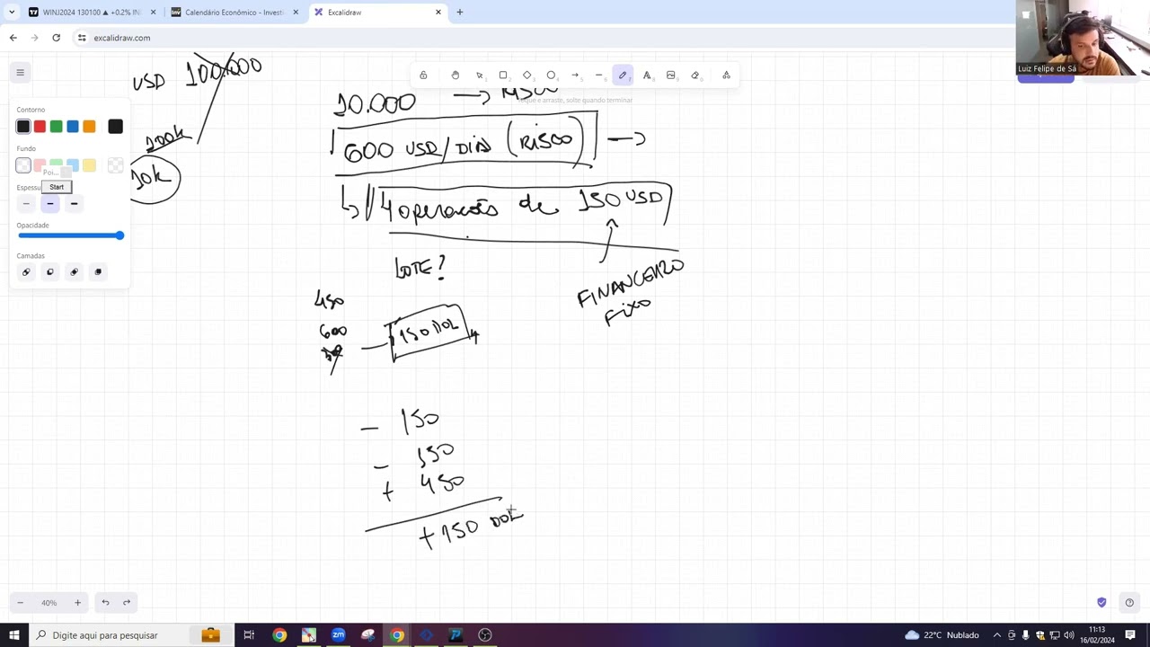1150x647 pixels.
Task: Switch to the Calendário Econômico tab
Action: [235, 13]
